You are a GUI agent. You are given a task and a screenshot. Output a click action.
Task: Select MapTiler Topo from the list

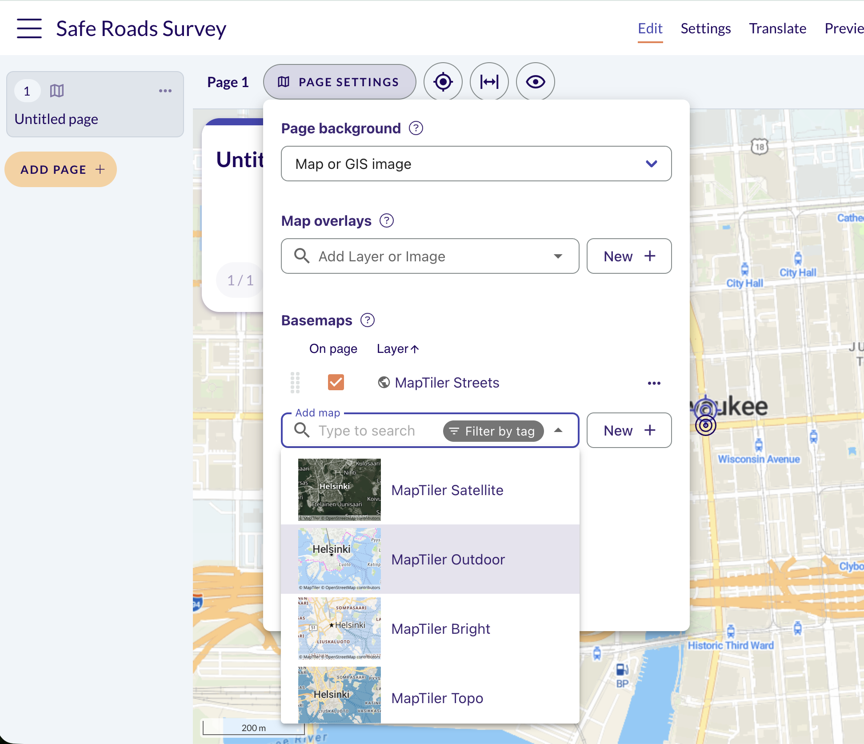pos(430,694)
